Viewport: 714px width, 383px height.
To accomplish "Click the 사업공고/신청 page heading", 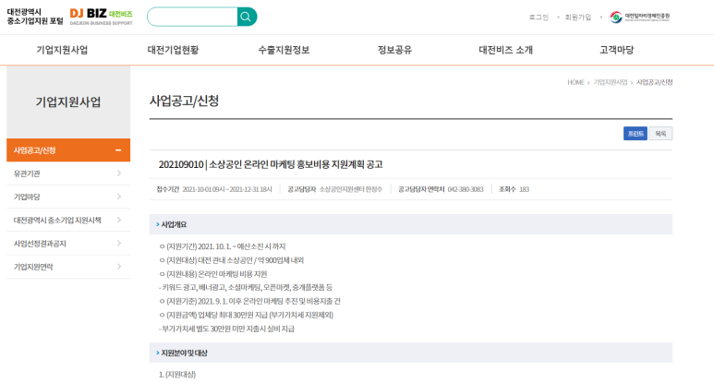I will coord(184,101).
